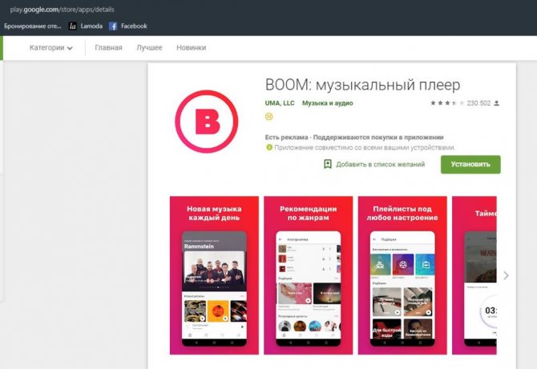Switch to the Лучшее tab
537x369 pixels.
[x=149, y=48]
